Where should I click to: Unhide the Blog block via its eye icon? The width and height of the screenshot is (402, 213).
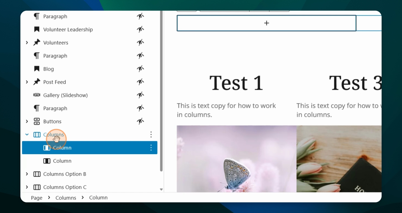pyautogui.click(x=140, y=69)
